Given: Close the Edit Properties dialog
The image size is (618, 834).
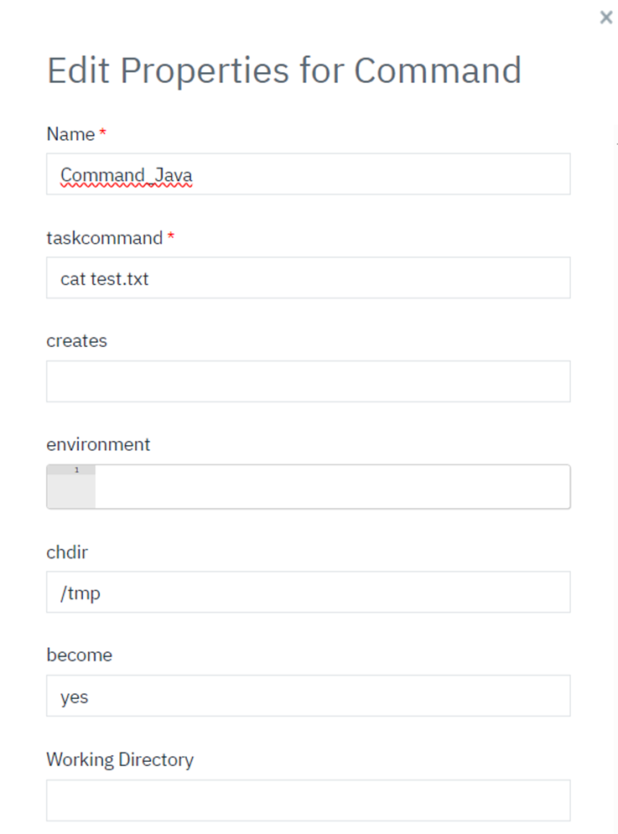Looking at the screenshot, I should 606,18.
